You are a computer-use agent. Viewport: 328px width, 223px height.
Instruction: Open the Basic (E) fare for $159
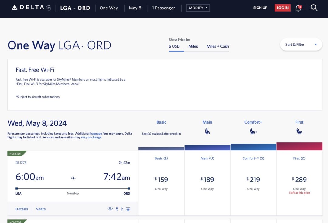161,179
